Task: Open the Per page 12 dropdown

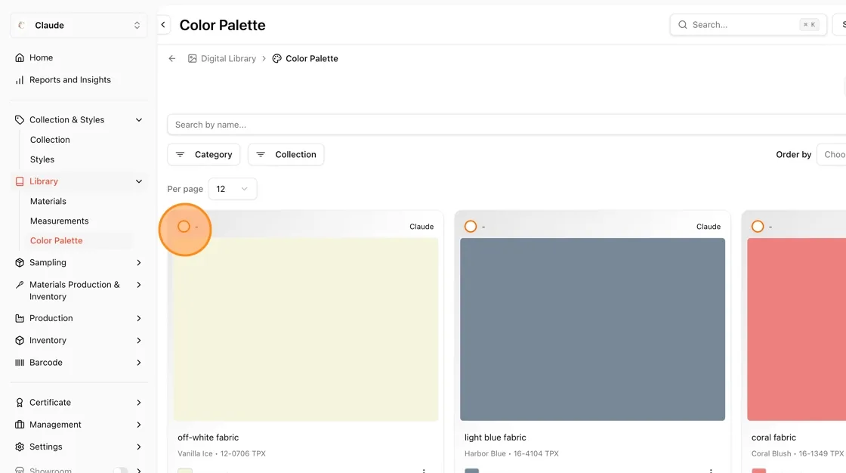Action: [233, 189]
